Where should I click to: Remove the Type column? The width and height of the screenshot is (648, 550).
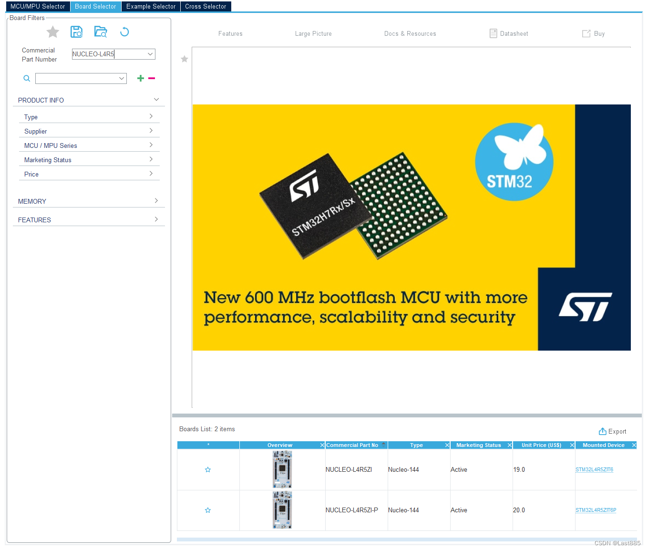pyautogui.click(x=447, y=445)
